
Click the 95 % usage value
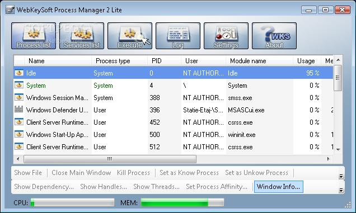point(313,73)
